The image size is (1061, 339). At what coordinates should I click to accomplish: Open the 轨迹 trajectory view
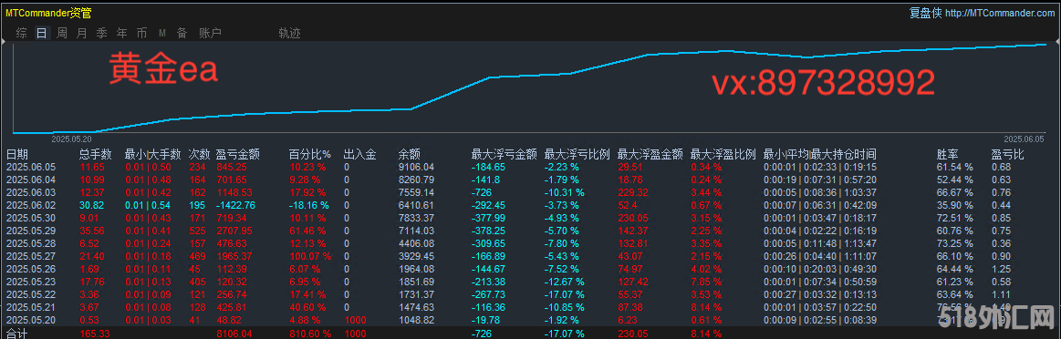pos(289,33)
